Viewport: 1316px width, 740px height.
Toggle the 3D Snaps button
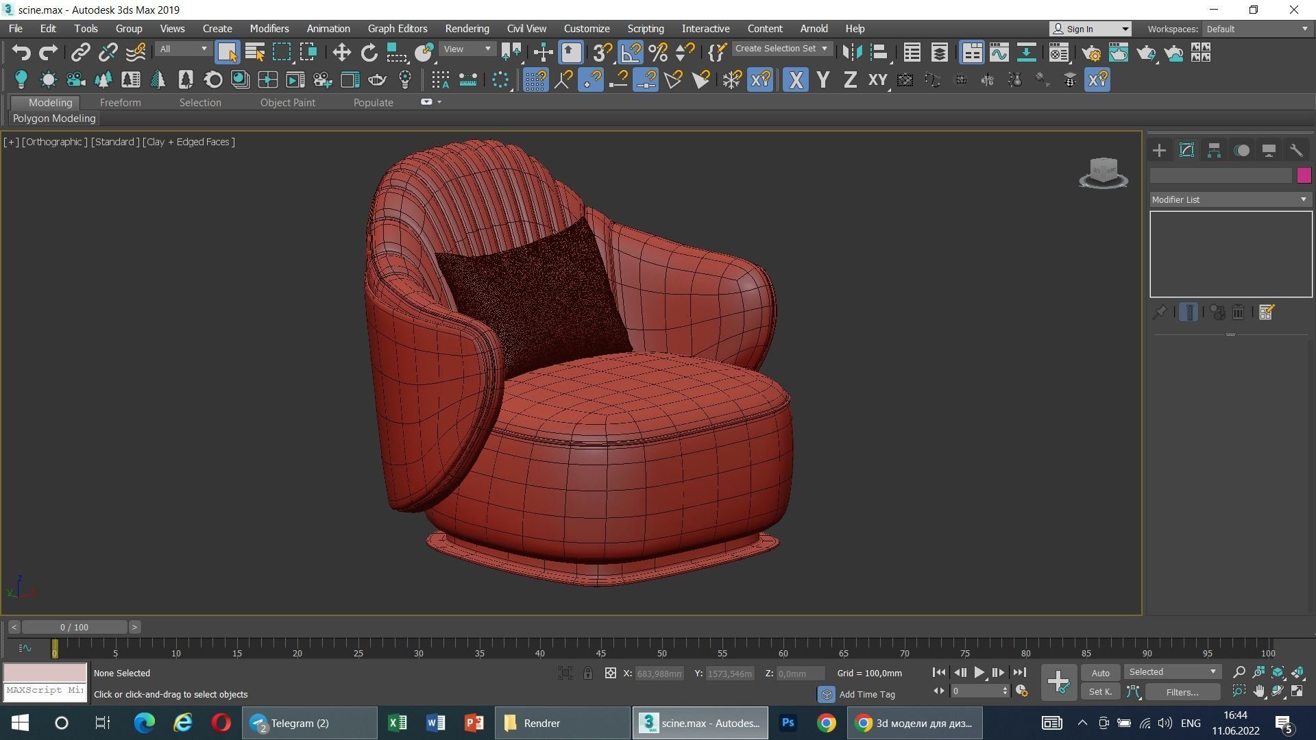pyautogui.click(x=602, y=52)
